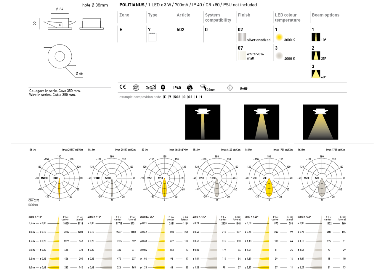Open the wide beam render photo

320,122
